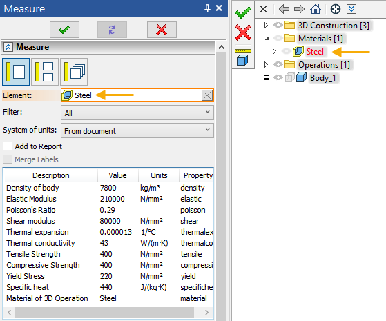Click the target crosshair icon

(x=336, y=9)
